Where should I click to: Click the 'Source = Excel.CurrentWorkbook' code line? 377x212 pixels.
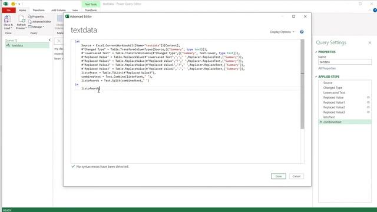coord(131,45)
